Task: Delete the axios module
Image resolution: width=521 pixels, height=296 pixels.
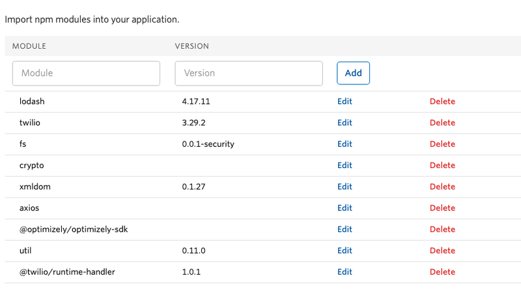Action: [x=442, y=208]
